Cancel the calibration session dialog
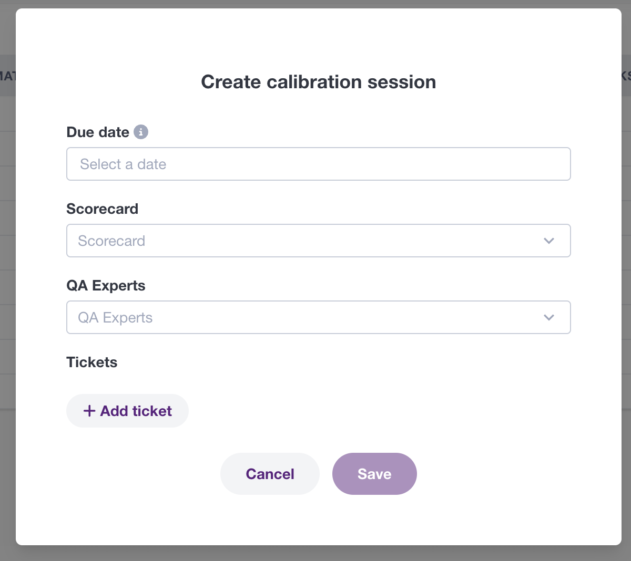Screen dimensions: 631x561 270,474
